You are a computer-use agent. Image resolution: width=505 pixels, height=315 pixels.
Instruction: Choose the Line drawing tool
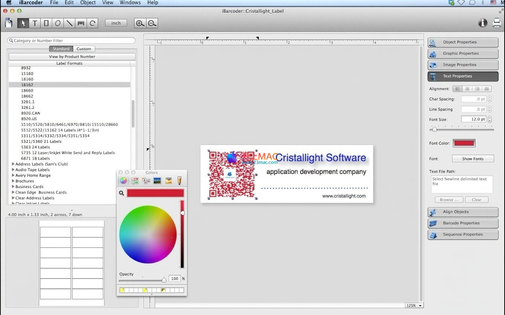coord(69,23)
